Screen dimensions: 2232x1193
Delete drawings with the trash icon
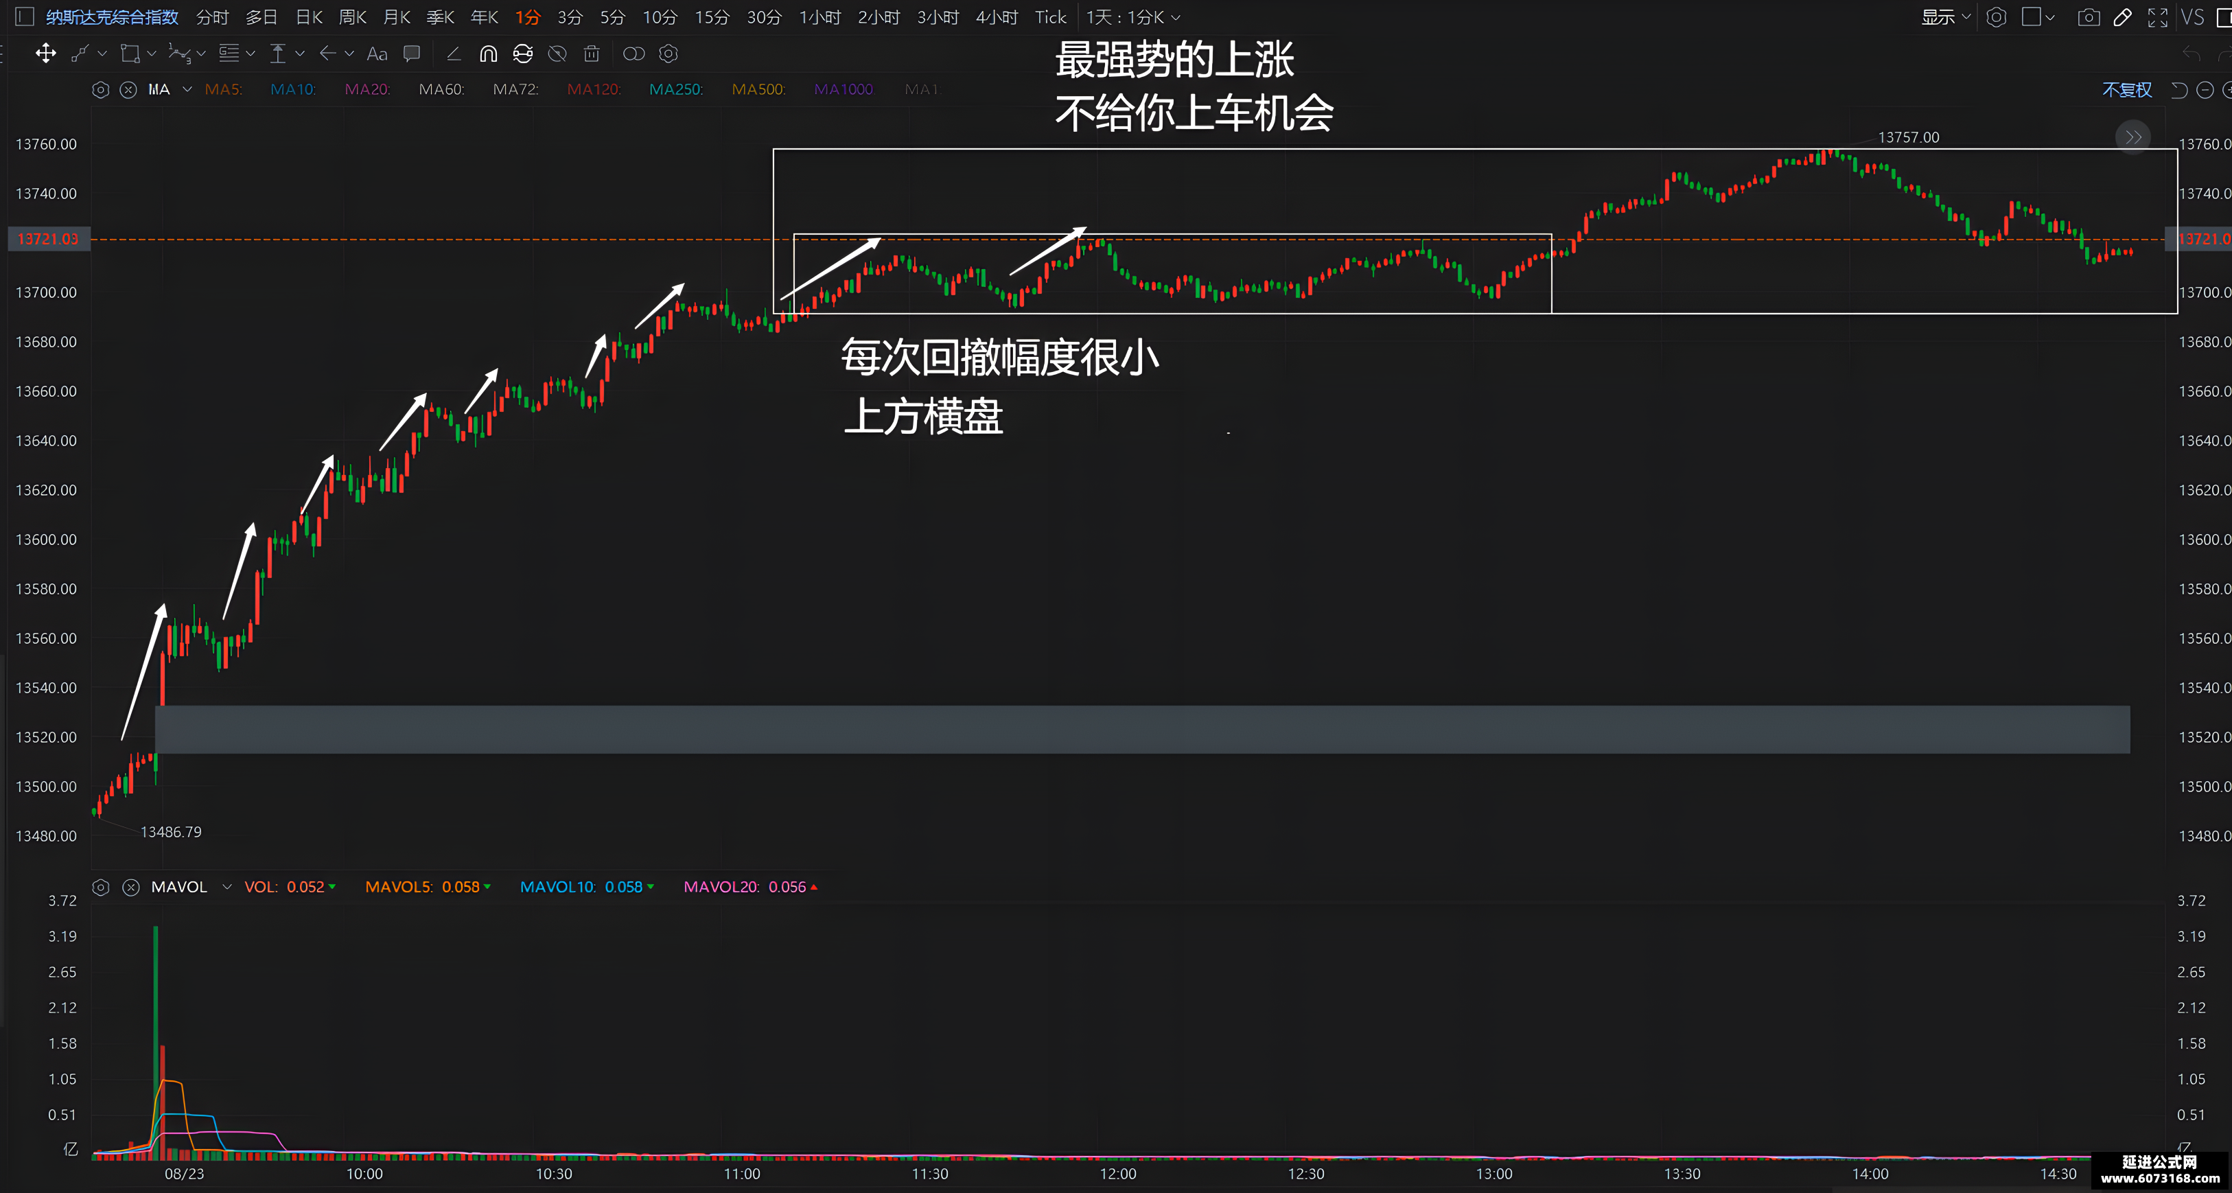[592, 54]
